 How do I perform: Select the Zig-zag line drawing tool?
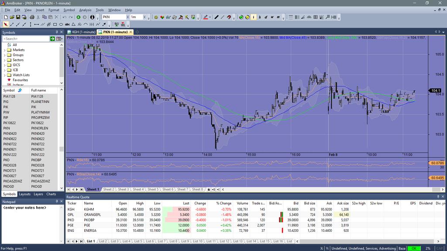[98, 24]
